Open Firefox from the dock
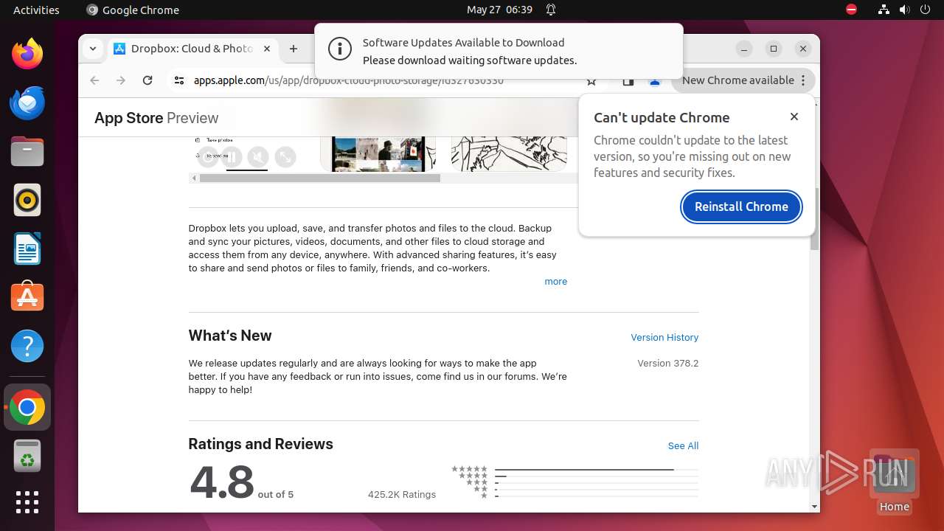This screenshot has width=944, height=531. (x=27, y=54)
